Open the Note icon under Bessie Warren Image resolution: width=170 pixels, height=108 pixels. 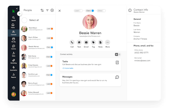(x=100, y=42)
